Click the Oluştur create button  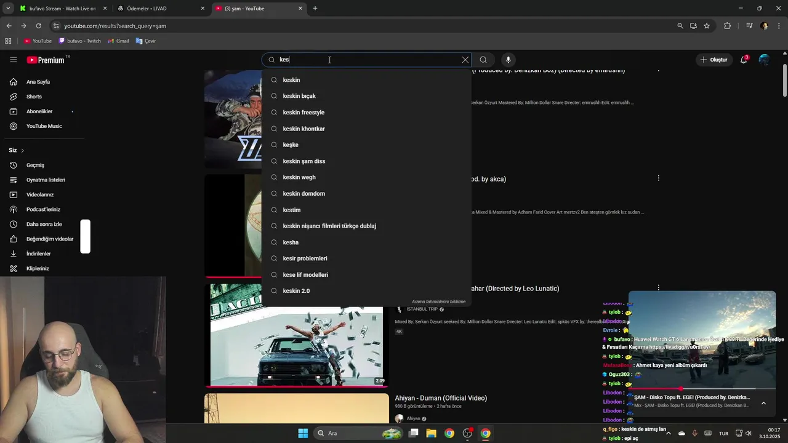[x=714, y=60]
